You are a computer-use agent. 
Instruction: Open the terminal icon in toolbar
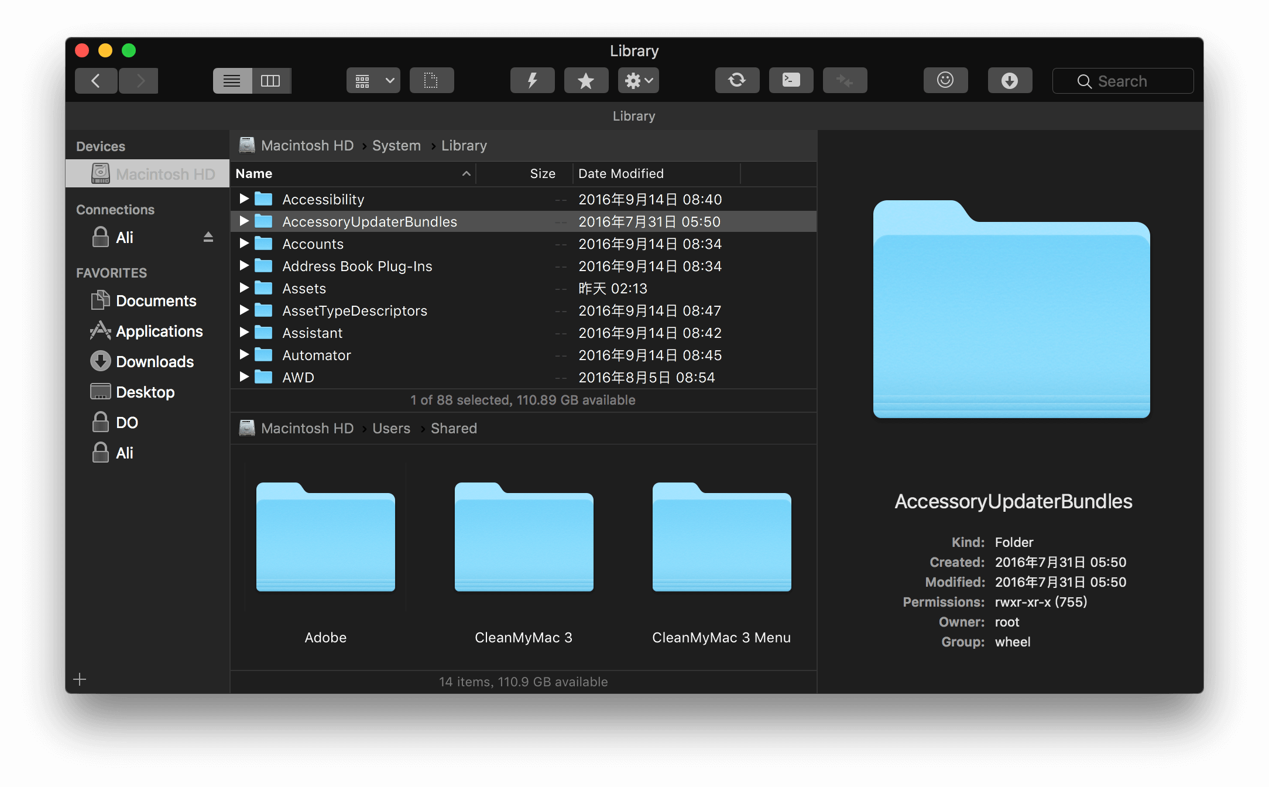791,81
